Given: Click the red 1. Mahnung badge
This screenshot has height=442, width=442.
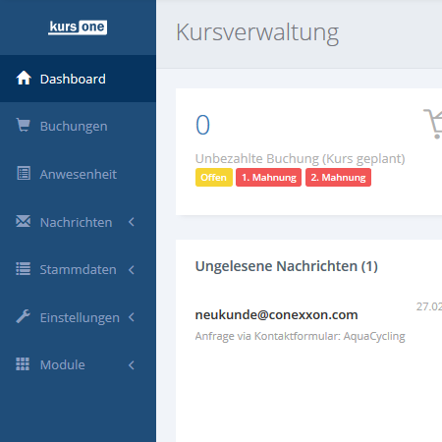Looking at the screenshot, I should coord(269,178).
